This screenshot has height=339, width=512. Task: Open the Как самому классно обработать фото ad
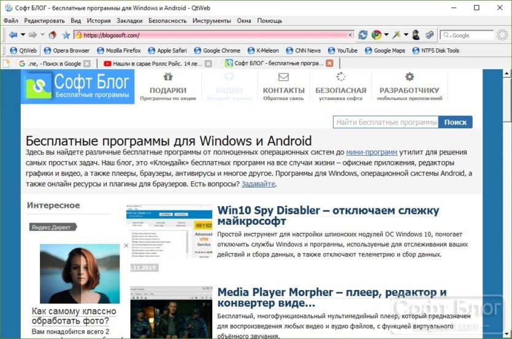74,316
